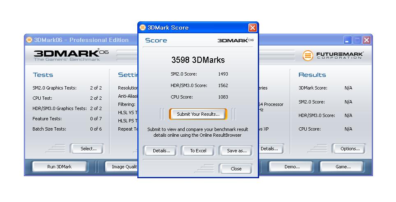Click the Online ResultBrowser description text
The image size is (396, 202).
[198, 132]
